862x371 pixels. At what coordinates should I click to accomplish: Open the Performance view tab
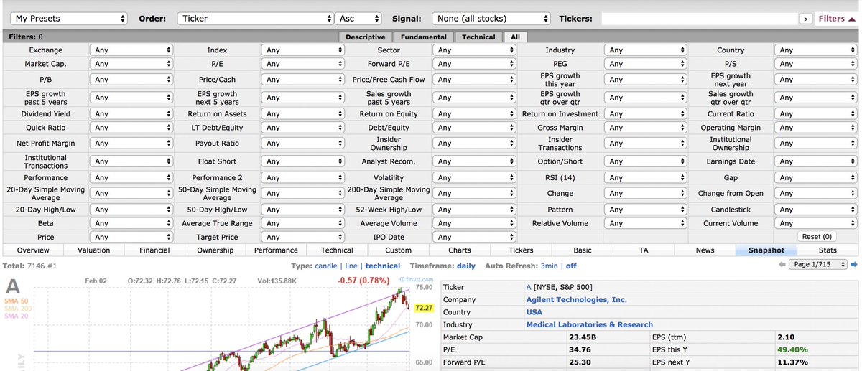pyautogui.click(x=276, y=250)
